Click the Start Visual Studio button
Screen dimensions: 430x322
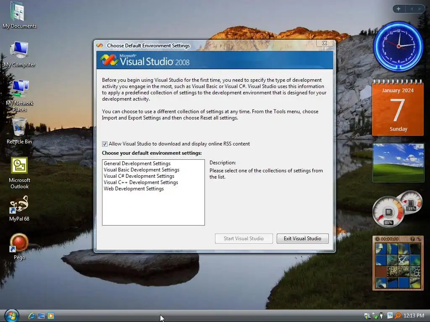click(244, 239)
